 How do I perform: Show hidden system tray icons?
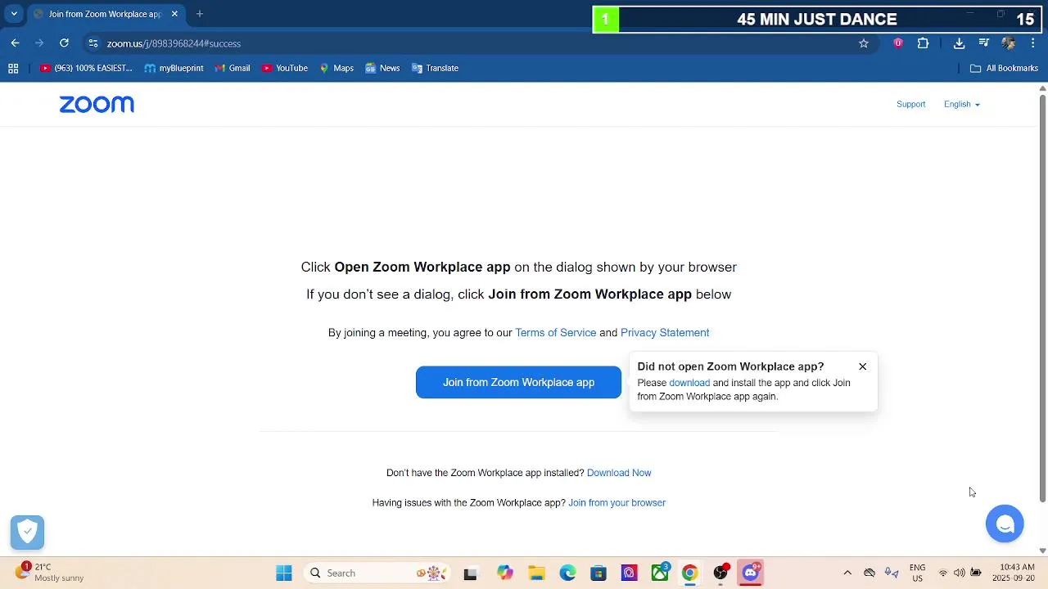point(847,573)
